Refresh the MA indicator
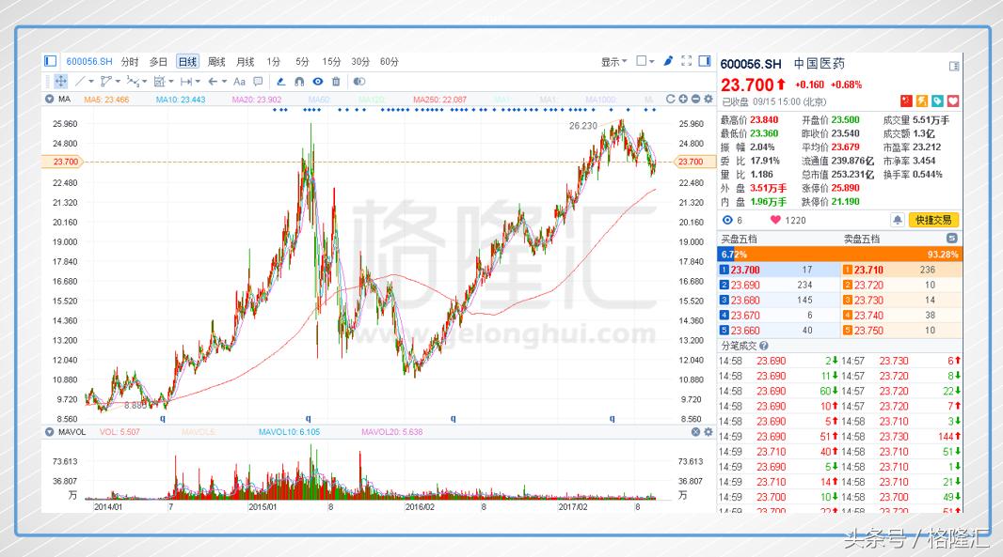Viewport: 1003px width, 557px height. click(670, 99)
